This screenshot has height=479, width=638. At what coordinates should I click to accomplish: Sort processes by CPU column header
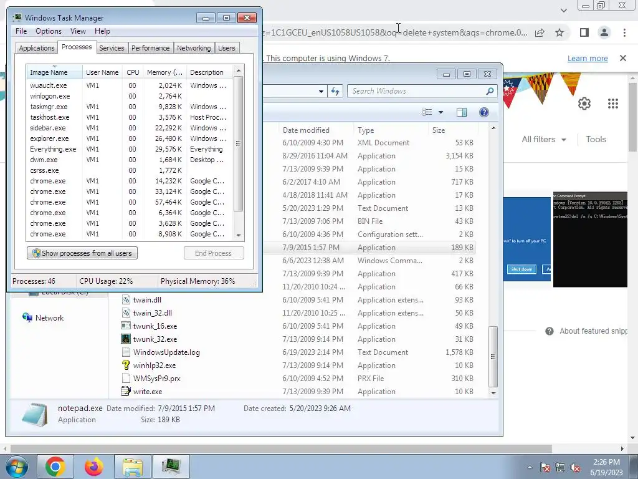pos(133,72)
